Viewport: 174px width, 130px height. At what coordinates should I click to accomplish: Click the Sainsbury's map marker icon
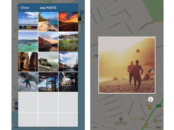pos(146,124)
